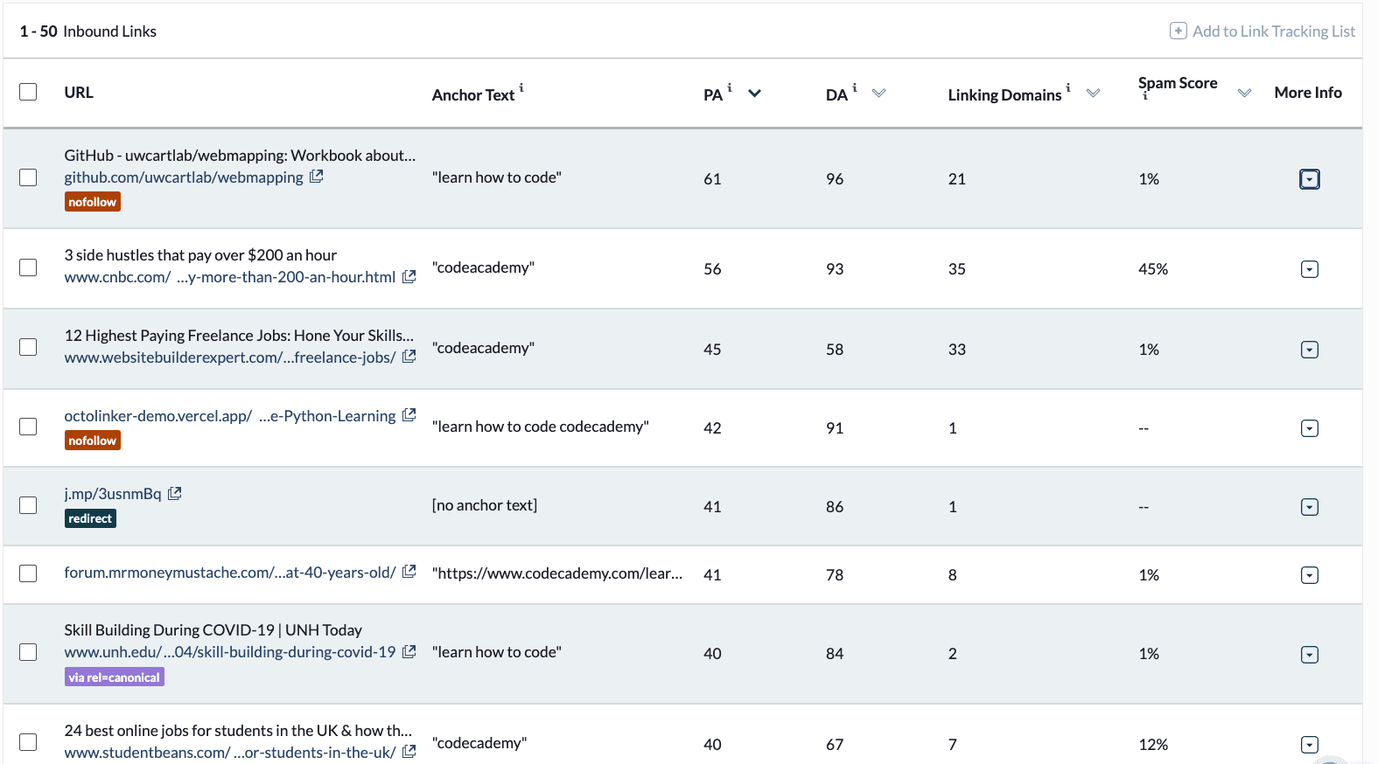Viewport: 1378px width, 764px height.
Task: Click the redirect badge under j.mp/3usnmBq
Action: (90, 518)
